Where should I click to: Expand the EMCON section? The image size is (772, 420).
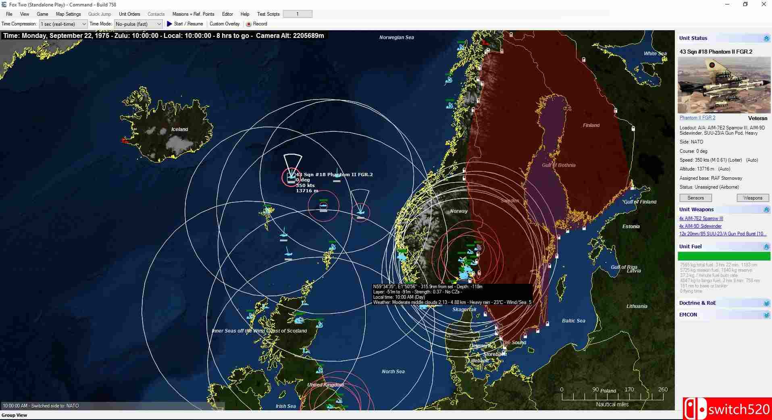766,315
